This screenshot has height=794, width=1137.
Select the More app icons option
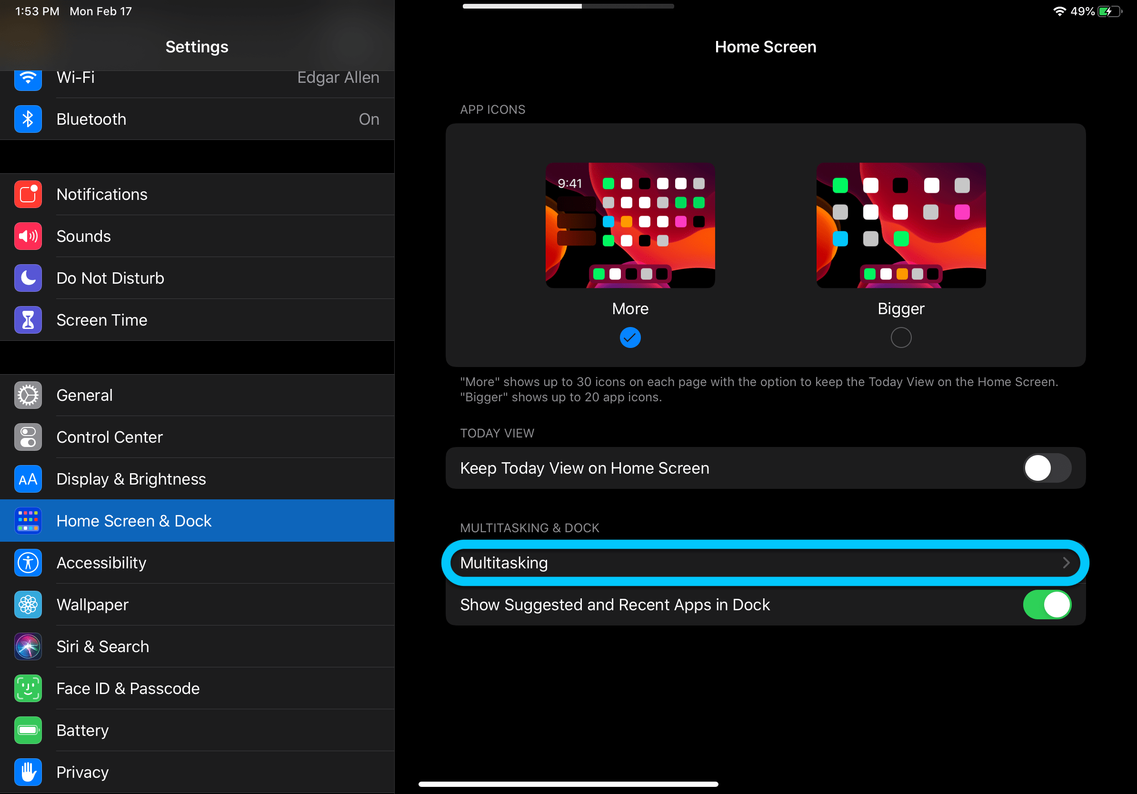point(630,337)
